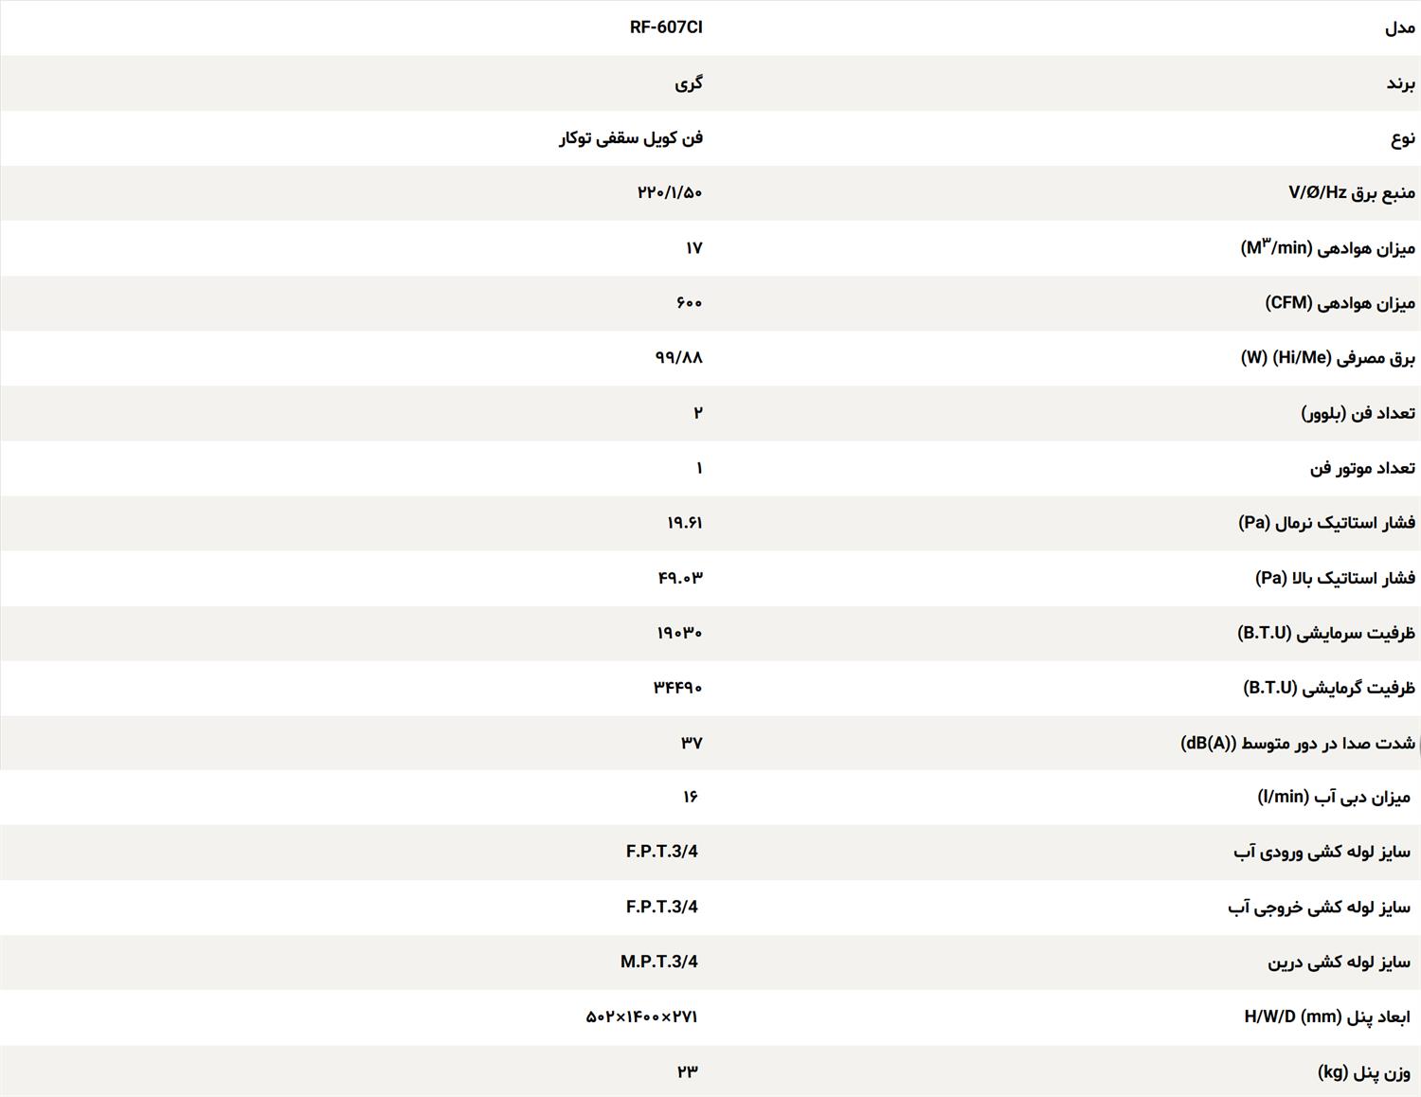Image resolution: width=1421 pixels, height=1097 pixels.
Task: Click the cooling capacity value ۱۹۰۳۰
Action: point(679,633)
